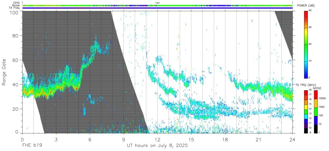Screen dimensions: 329x151
Task: Click the x-axis tick label '21'
Action: pyautogui.click(x=259, y=140)
